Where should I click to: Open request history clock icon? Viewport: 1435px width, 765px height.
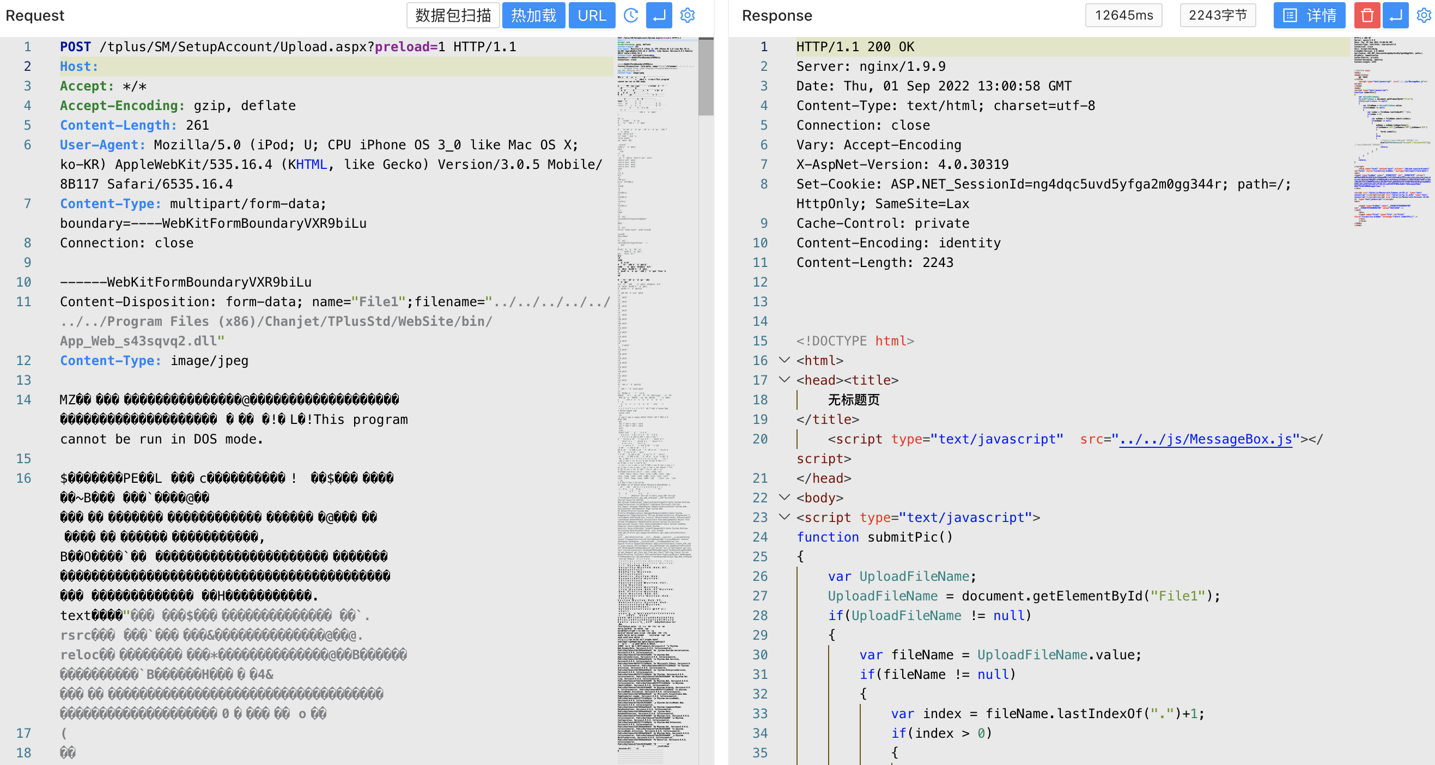(630, 15)
